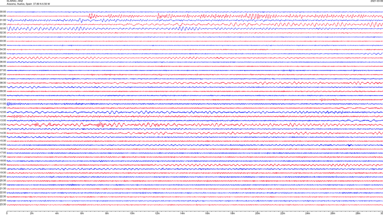Viewport: 383px width, 215px height.
Task: Click the 16m axis tick label
Action: [x=207, y=213]
